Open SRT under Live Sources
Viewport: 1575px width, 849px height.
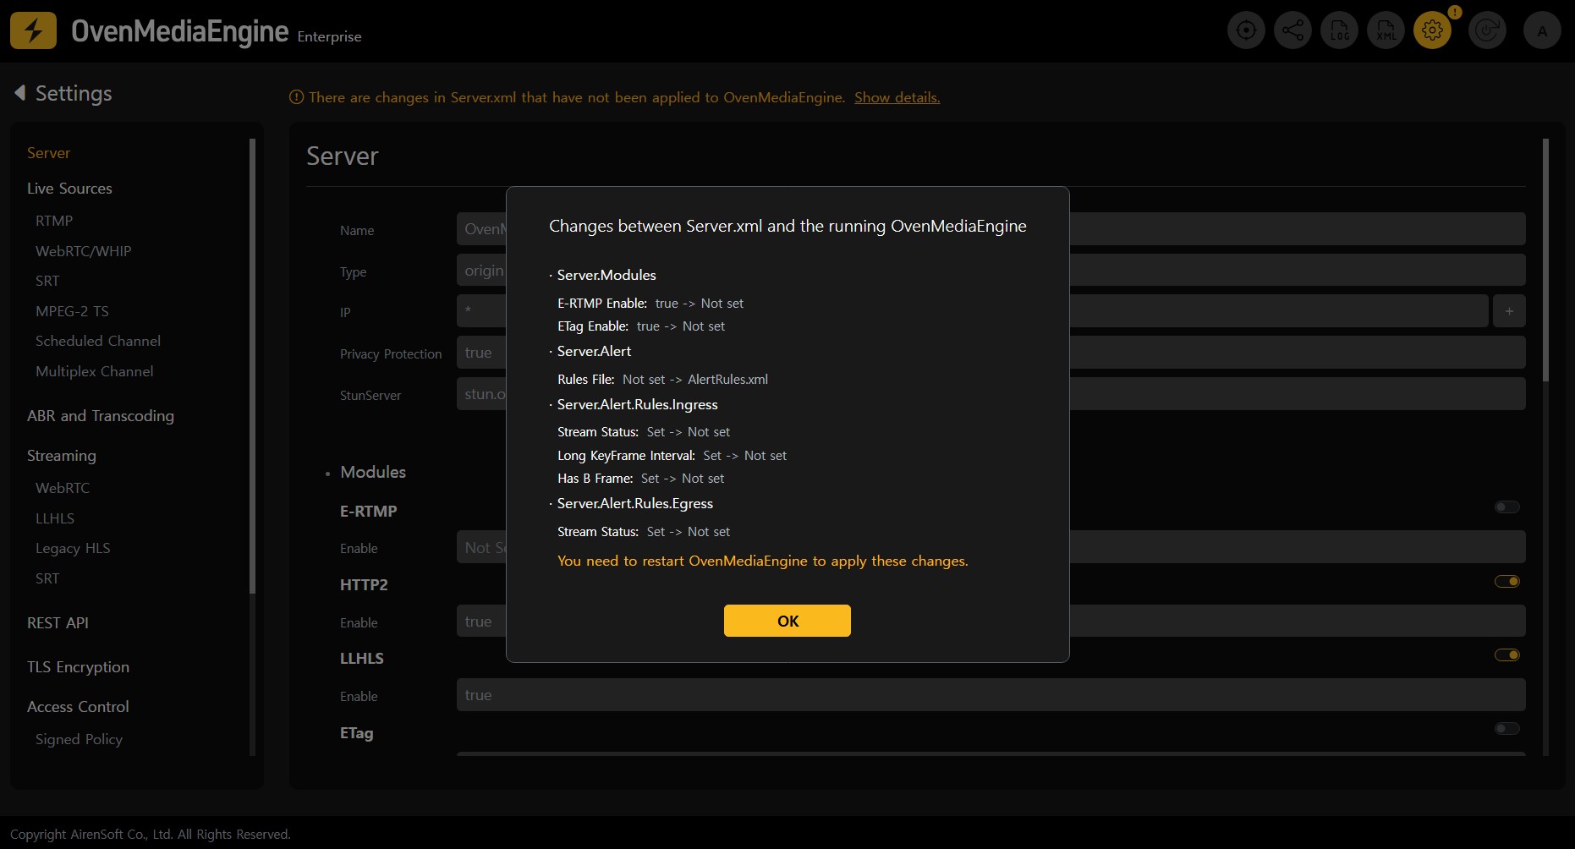click(47, 281)
